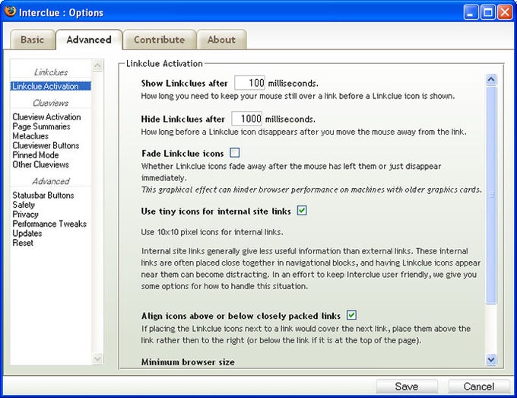Minimize the Interclue Options window
The height and width of the screenshot is (398, 517).
tap(471, 12)
